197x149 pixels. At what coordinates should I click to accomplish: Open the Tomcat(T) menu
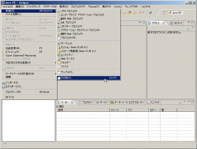[x=94, y=7]
